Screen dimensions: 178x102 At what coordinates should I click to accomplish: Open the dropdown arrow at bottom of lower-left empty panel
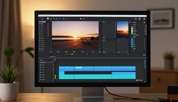point(115,52)
